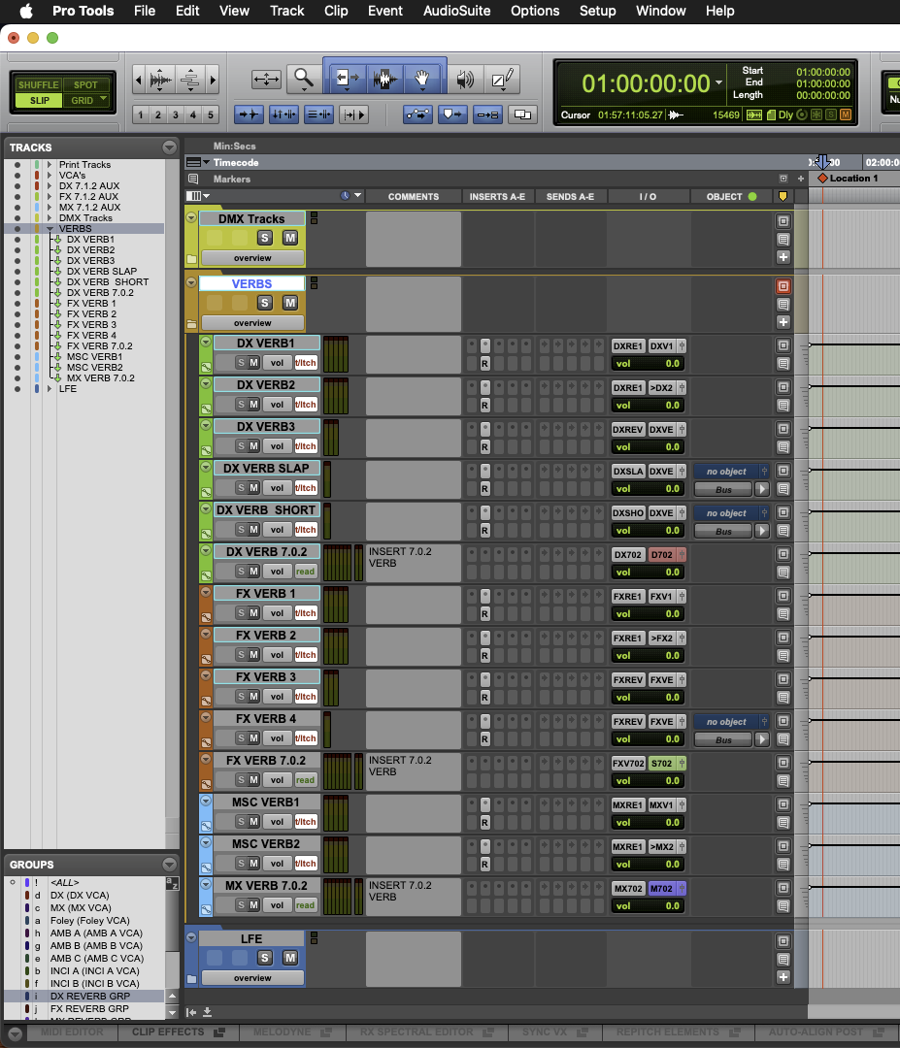Switch to MELODYNE tab
Image resolution: width=900 pixels, height=1048 pixels.
click(x=291, y=1032)
